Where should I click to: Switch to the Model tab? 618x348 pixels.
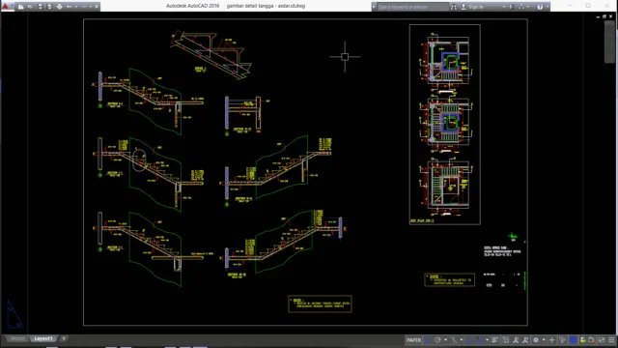[x=17, y=338]
